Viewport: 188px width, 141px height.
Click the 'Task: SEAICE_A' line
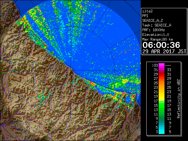(x=157, y=25)
